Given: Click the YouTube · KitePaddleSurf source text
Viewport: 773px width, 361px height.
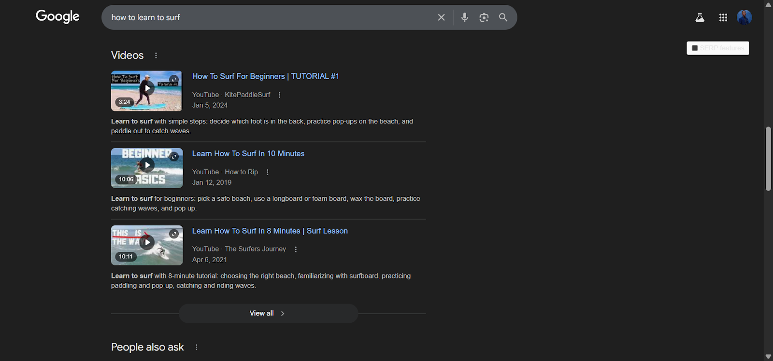Looking at the screenshot, I should point(231,95).
